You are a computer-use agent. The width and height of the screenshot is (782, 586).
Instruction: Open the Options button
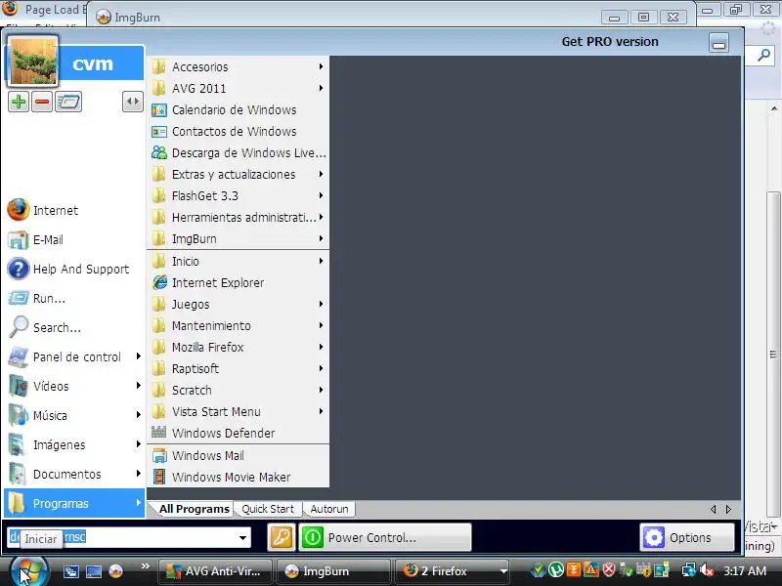click(687, 537)
